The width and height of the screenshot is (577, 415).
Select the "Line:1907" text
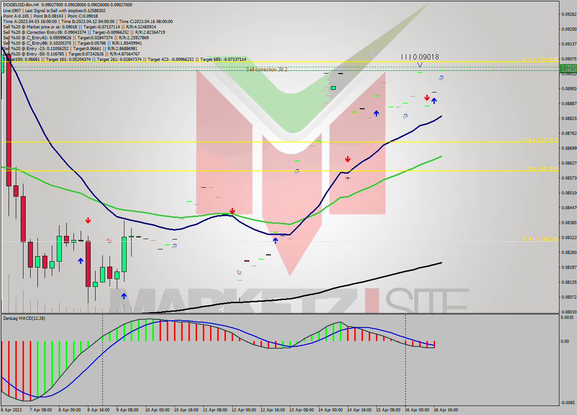pyautogui.click(x=12, y=10)
